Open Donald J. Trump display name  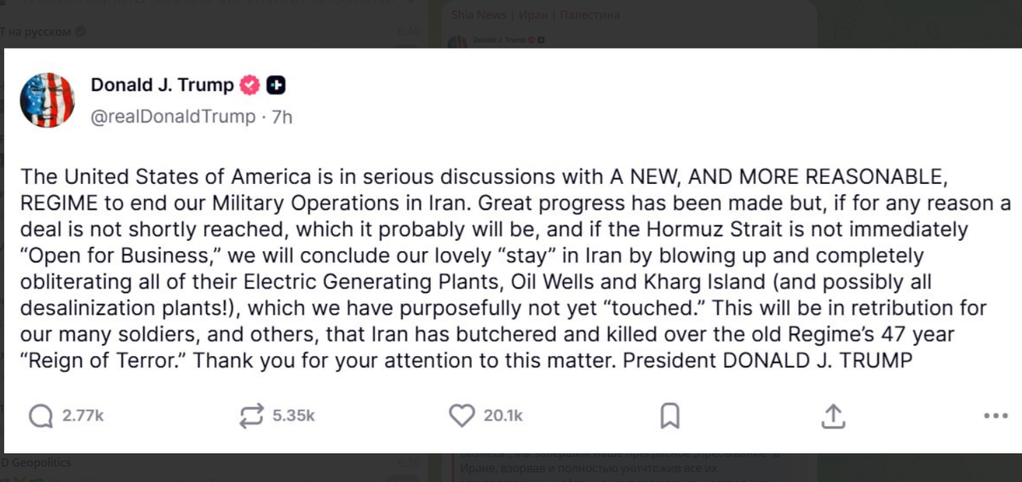click(x=162, y=85)
